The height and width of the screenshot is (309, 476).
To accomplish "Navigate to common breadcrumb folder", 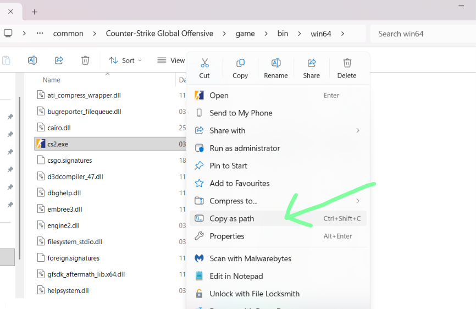I will (68, 34).
